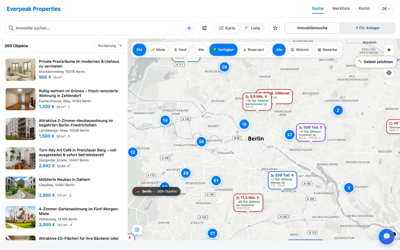Image resolution: width=400 pixels, height=250 pixels.
Task: Open the live chat bubble
Action: coord(386,236)
